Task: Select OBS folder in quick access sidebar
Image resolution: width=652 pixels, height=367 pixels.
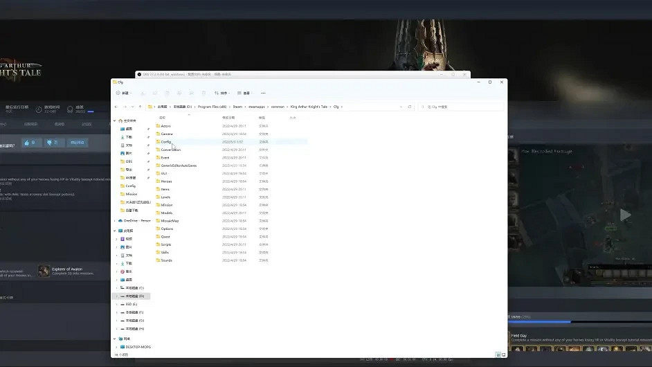Action: point(129,161)
